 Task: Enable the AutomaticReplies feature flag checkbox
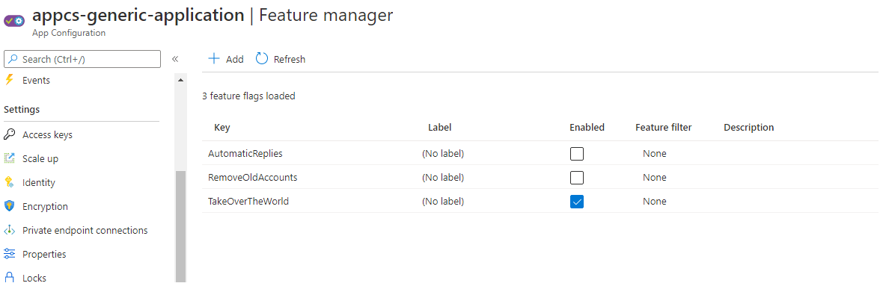pyautogui.click(x=577, y=154)
